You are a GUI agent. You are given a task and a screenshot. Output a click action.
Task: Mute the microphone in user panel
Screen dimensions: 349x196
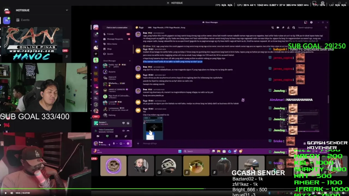tap(114, 143)
